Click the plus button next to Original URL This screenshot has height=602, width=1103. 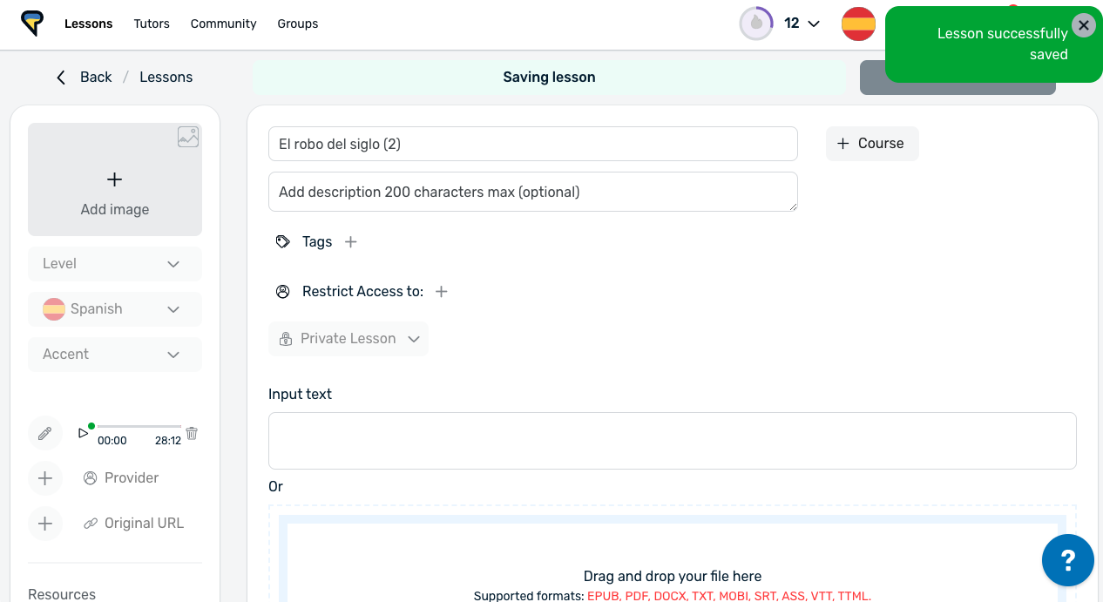(45, 524)
